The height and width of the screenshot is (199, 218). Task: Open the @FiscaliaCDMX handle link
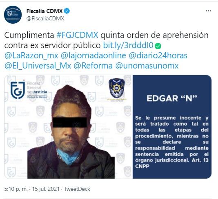tap(45, 18)
